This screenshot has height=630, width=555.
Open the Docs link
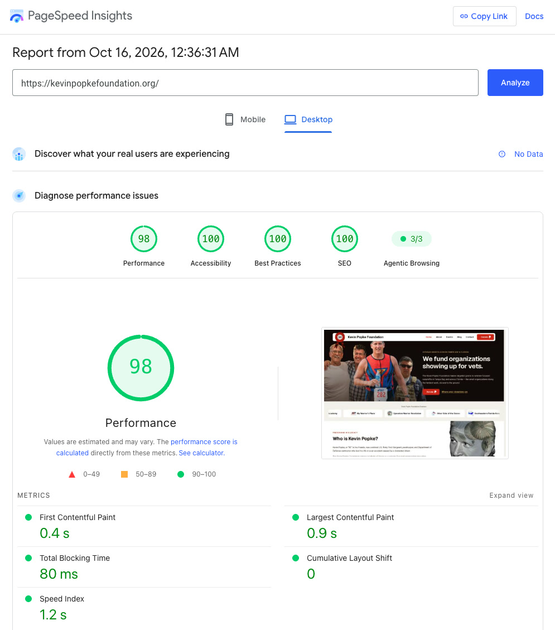(534, 16)
